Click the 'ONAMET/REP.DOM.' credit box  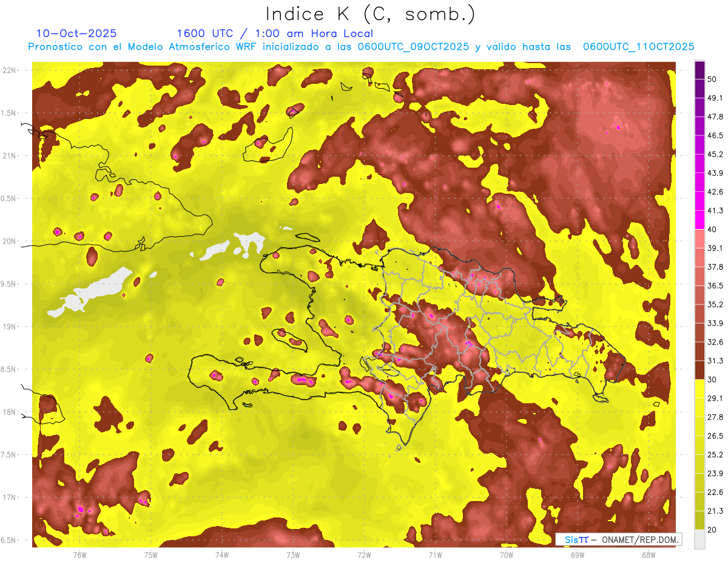tap(618, 539)
